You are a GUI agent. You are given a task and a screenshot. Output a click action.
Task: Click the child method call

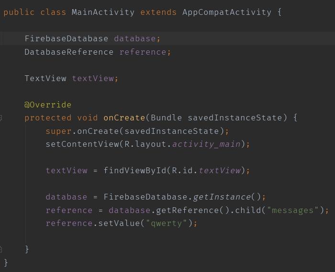248,210
